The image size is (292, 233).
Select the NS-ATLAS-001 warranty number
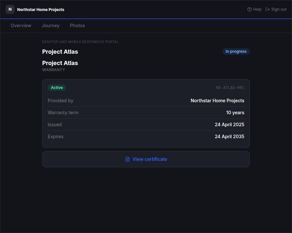[x=230, y=87]
